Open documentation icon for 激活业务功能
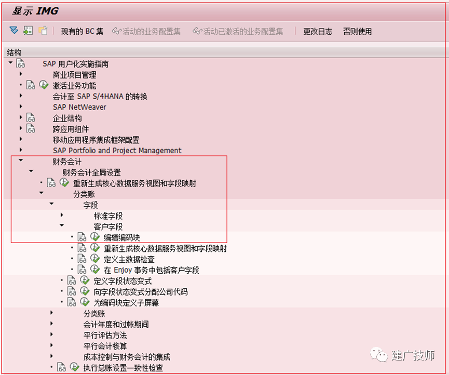Image resolution: width=449 pixels, height=375 pixels. point(31,85)
